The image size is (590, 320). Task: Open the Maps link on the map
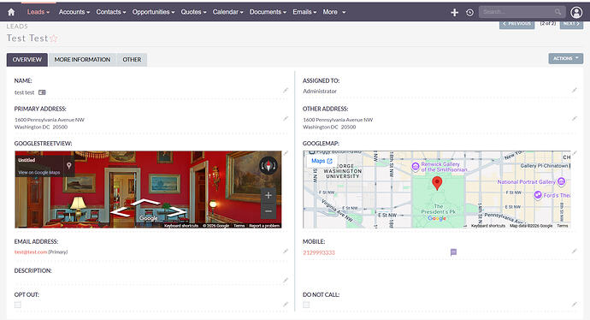click(322, 161)
